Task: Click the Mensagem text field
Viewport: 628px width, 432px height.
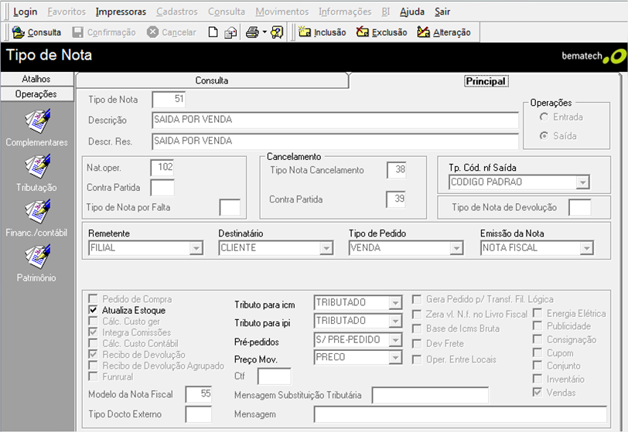Action: click(461, 414)
